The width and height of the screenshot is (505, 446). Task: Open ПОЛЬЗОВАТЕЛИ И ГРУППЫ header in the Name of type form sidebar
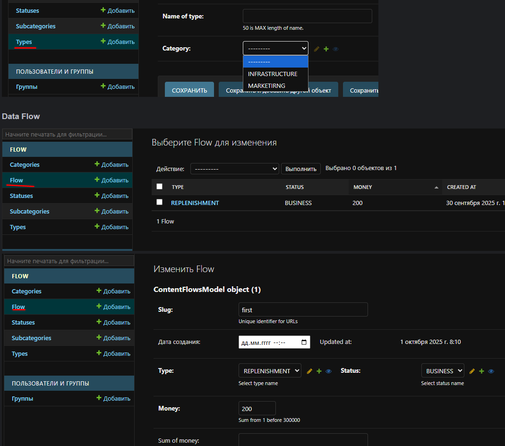[55, 71]
